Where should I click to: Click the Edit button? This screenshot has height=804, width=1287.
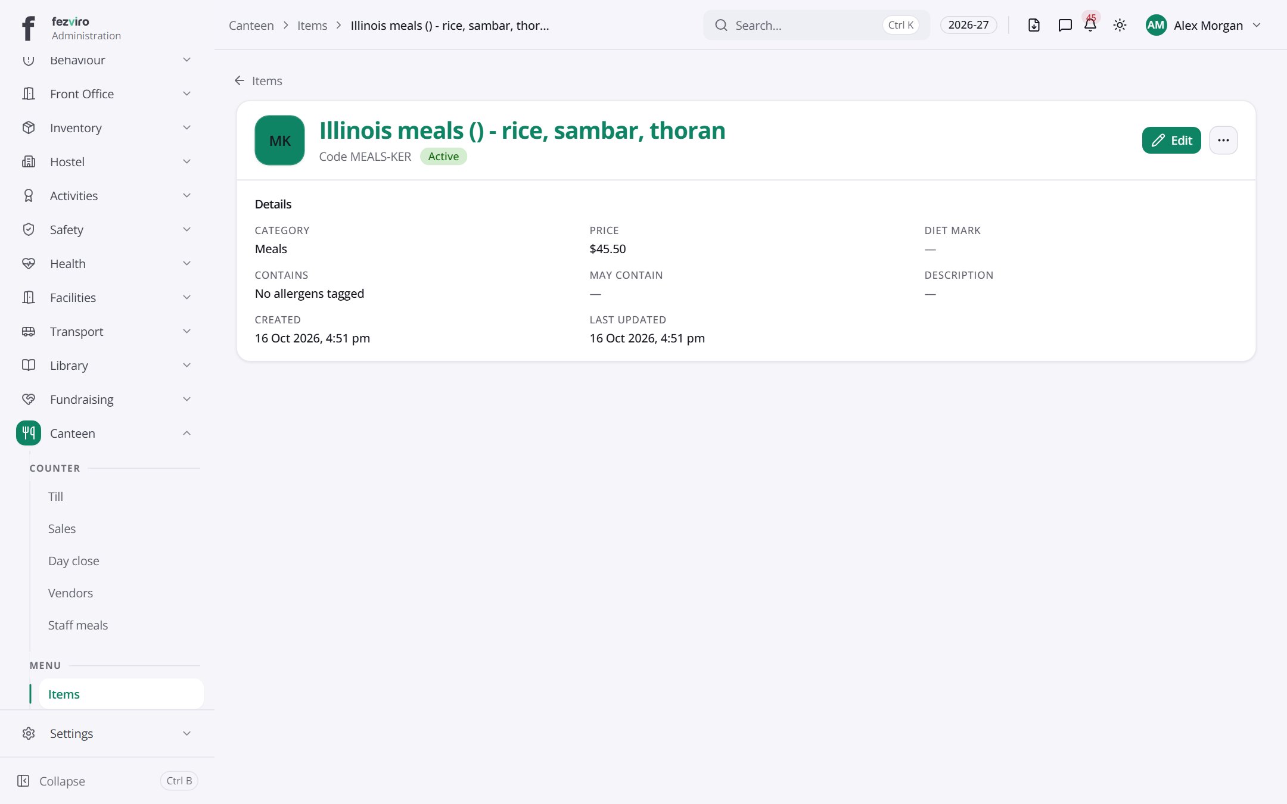click(1171, 141)
